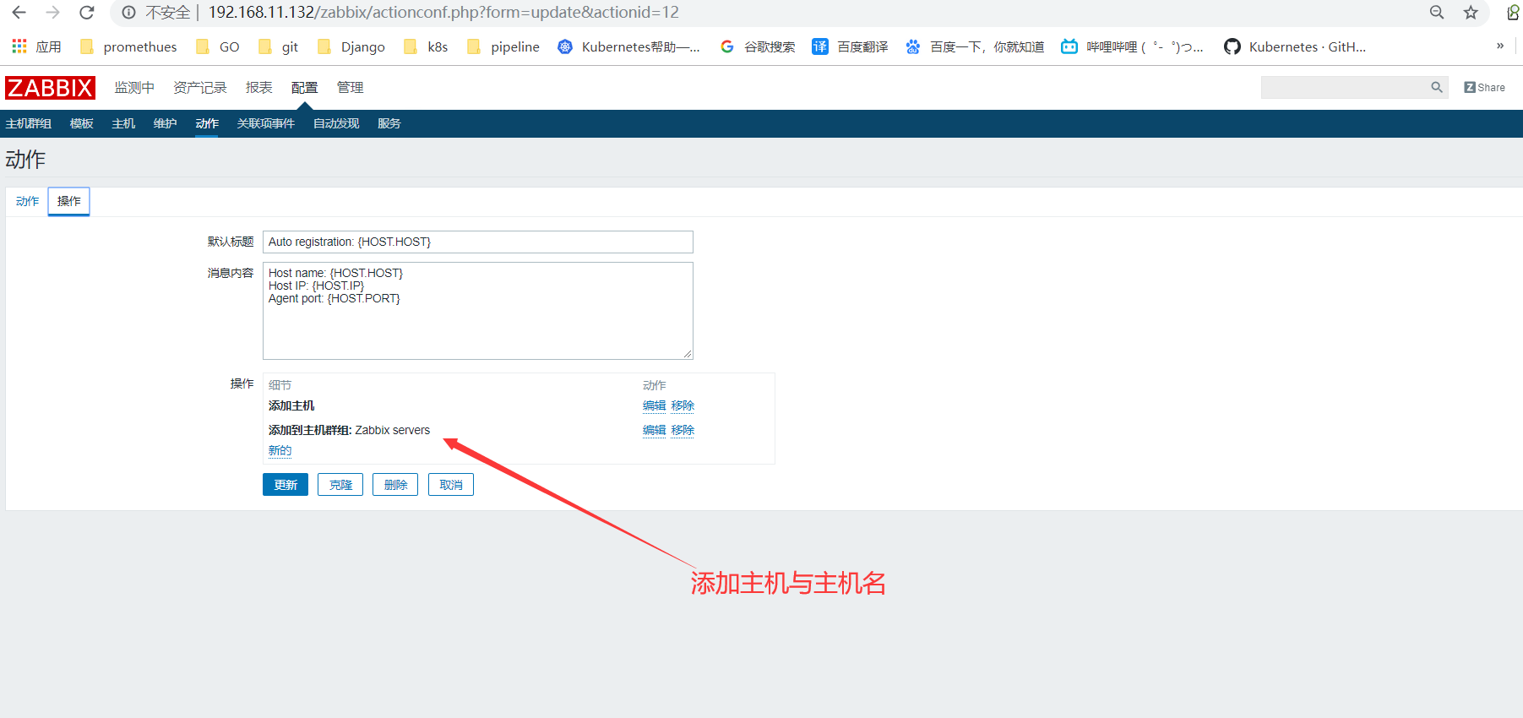The height and width of the screenshot is (718, 1523).
Task: Bookmark this page with the star icon
Action: pyautogui.click(x=1471, y=13)
